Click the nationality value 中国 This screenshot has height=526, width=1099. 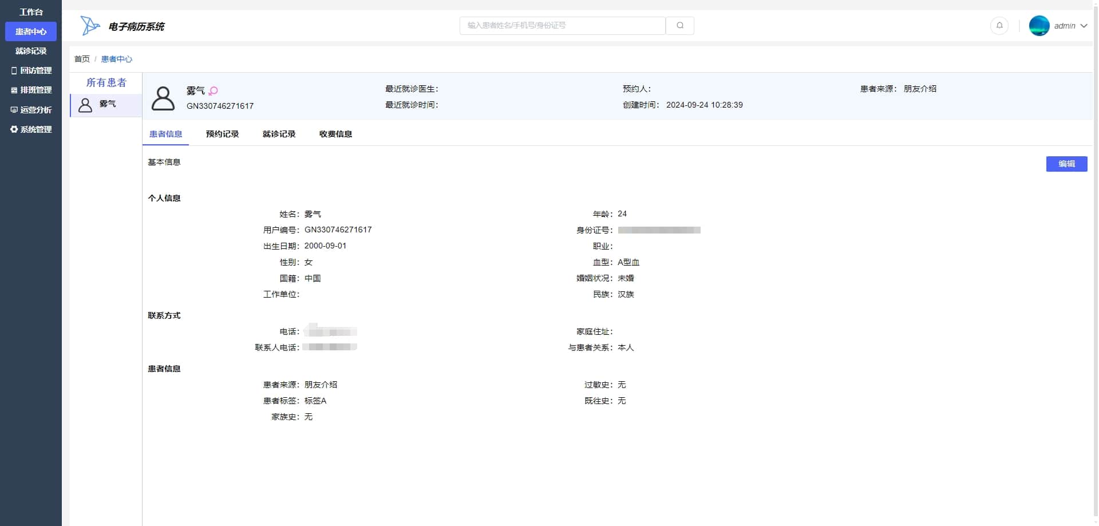(x=313, y=278)
